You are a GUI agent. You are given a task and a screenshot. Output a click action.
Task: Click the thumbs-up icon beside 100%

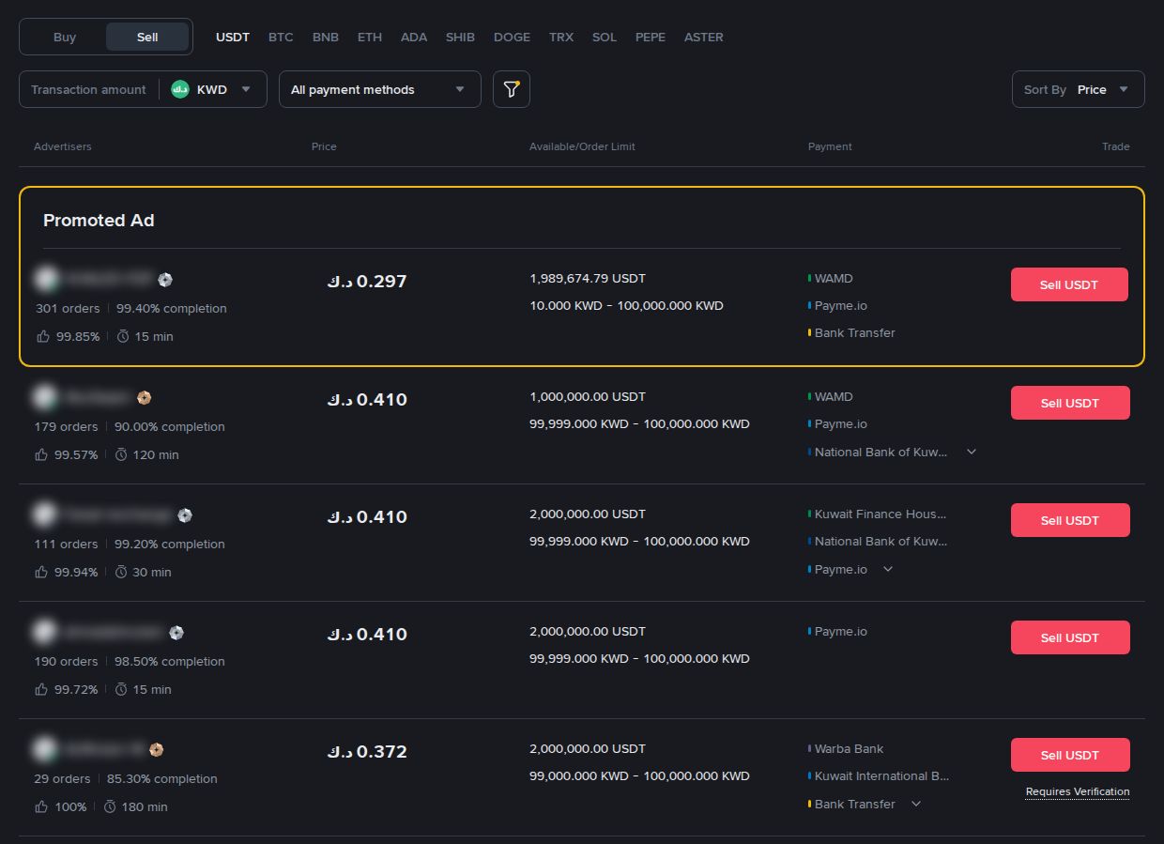coord(41,806)
